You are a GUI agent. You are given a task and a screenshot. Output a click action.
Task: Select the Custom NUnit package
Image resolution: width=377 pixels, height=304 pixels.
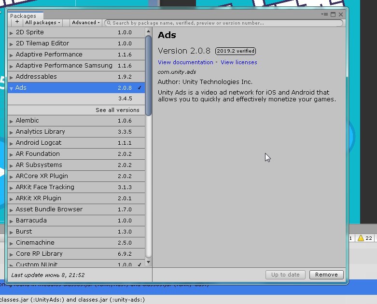[x=76, y=263]
